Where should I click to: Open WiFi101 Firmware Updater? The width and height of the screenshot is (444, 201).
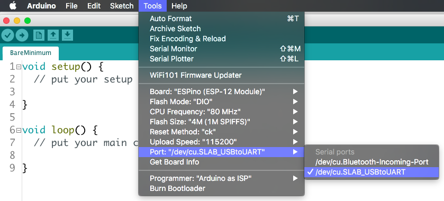(221, 75)
